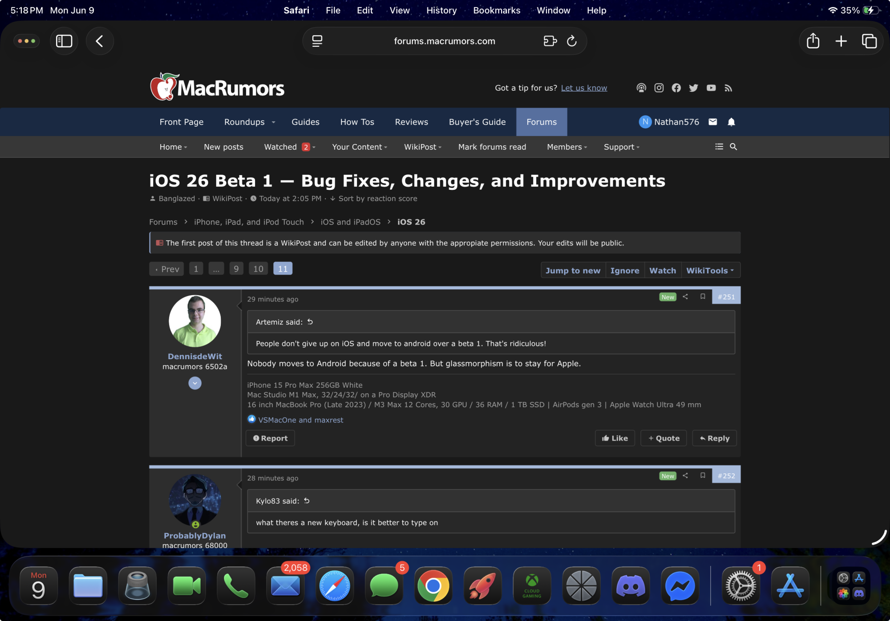The height and width of the screenshot is (621, 890).
Task: Open ProbablyDylan's profile name
Action: 194,536
